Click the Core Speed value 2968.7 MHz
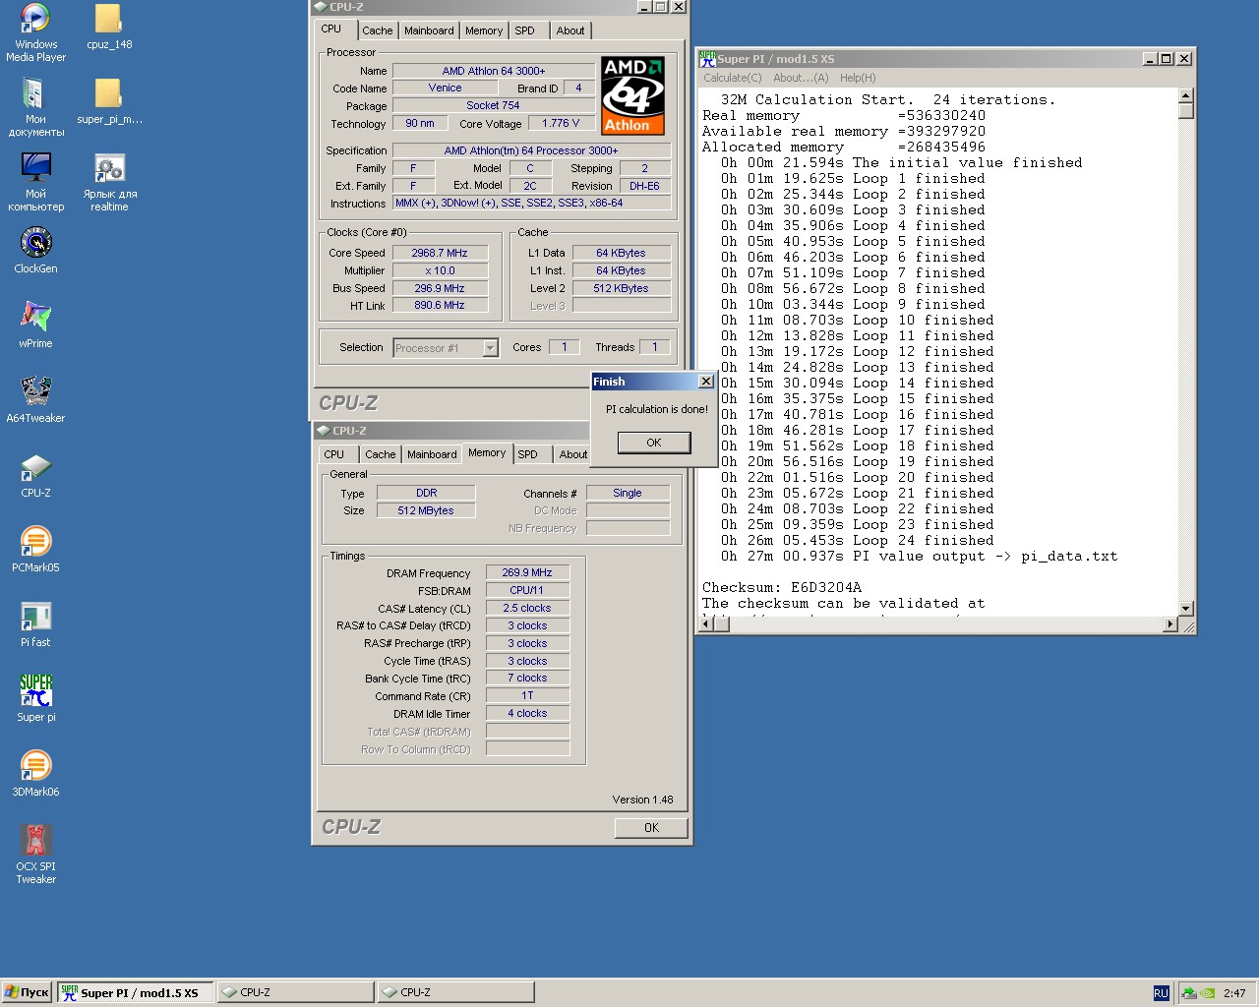 [x=440, y=253]
